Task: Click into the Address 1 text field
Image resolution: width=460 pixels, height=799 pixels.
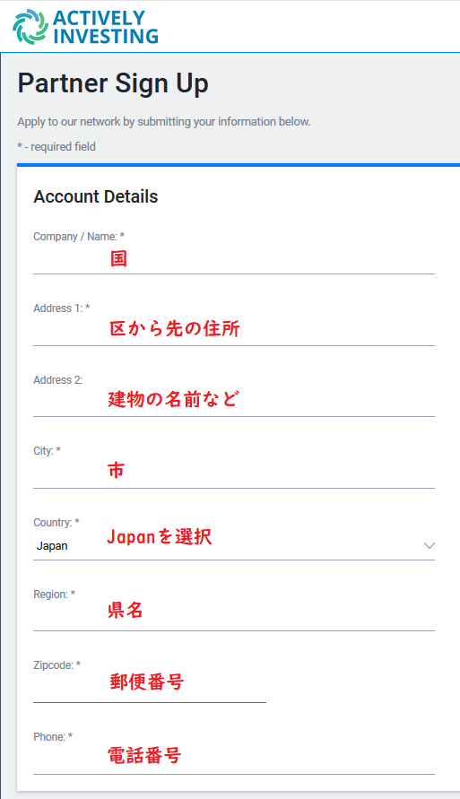Action: [234, 330]
